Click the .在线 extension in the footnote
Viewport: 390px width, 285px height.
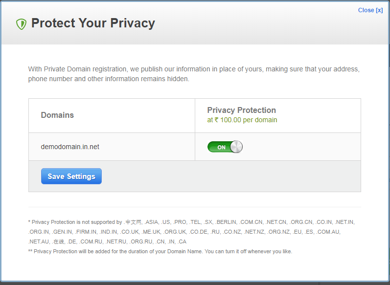tap(58, 241)
